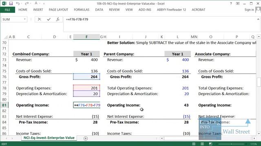Click the Sign in link
The width and height of the screenshot is (261, 146).
[x=249, y=10]
